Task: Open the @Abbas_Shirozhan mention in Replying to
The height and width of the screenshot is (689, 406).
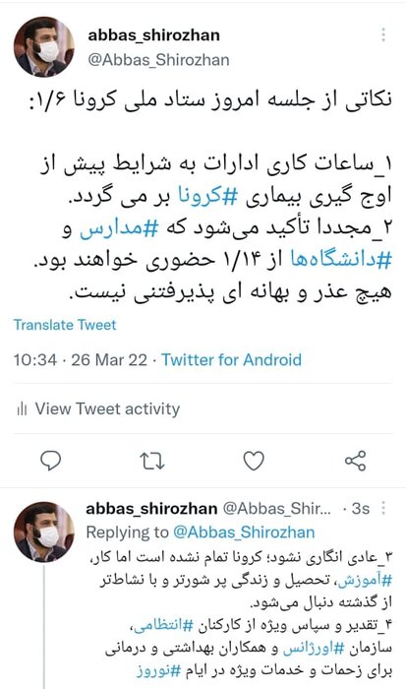Action: coord(244,532)
